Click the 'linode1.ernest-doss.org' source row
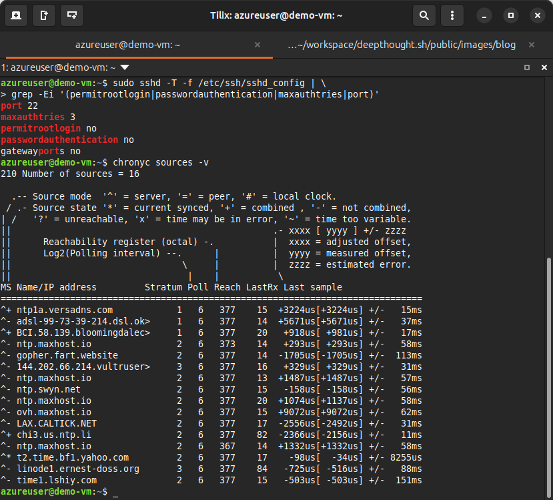The image size is (553, 500). (x=211, y=469)
